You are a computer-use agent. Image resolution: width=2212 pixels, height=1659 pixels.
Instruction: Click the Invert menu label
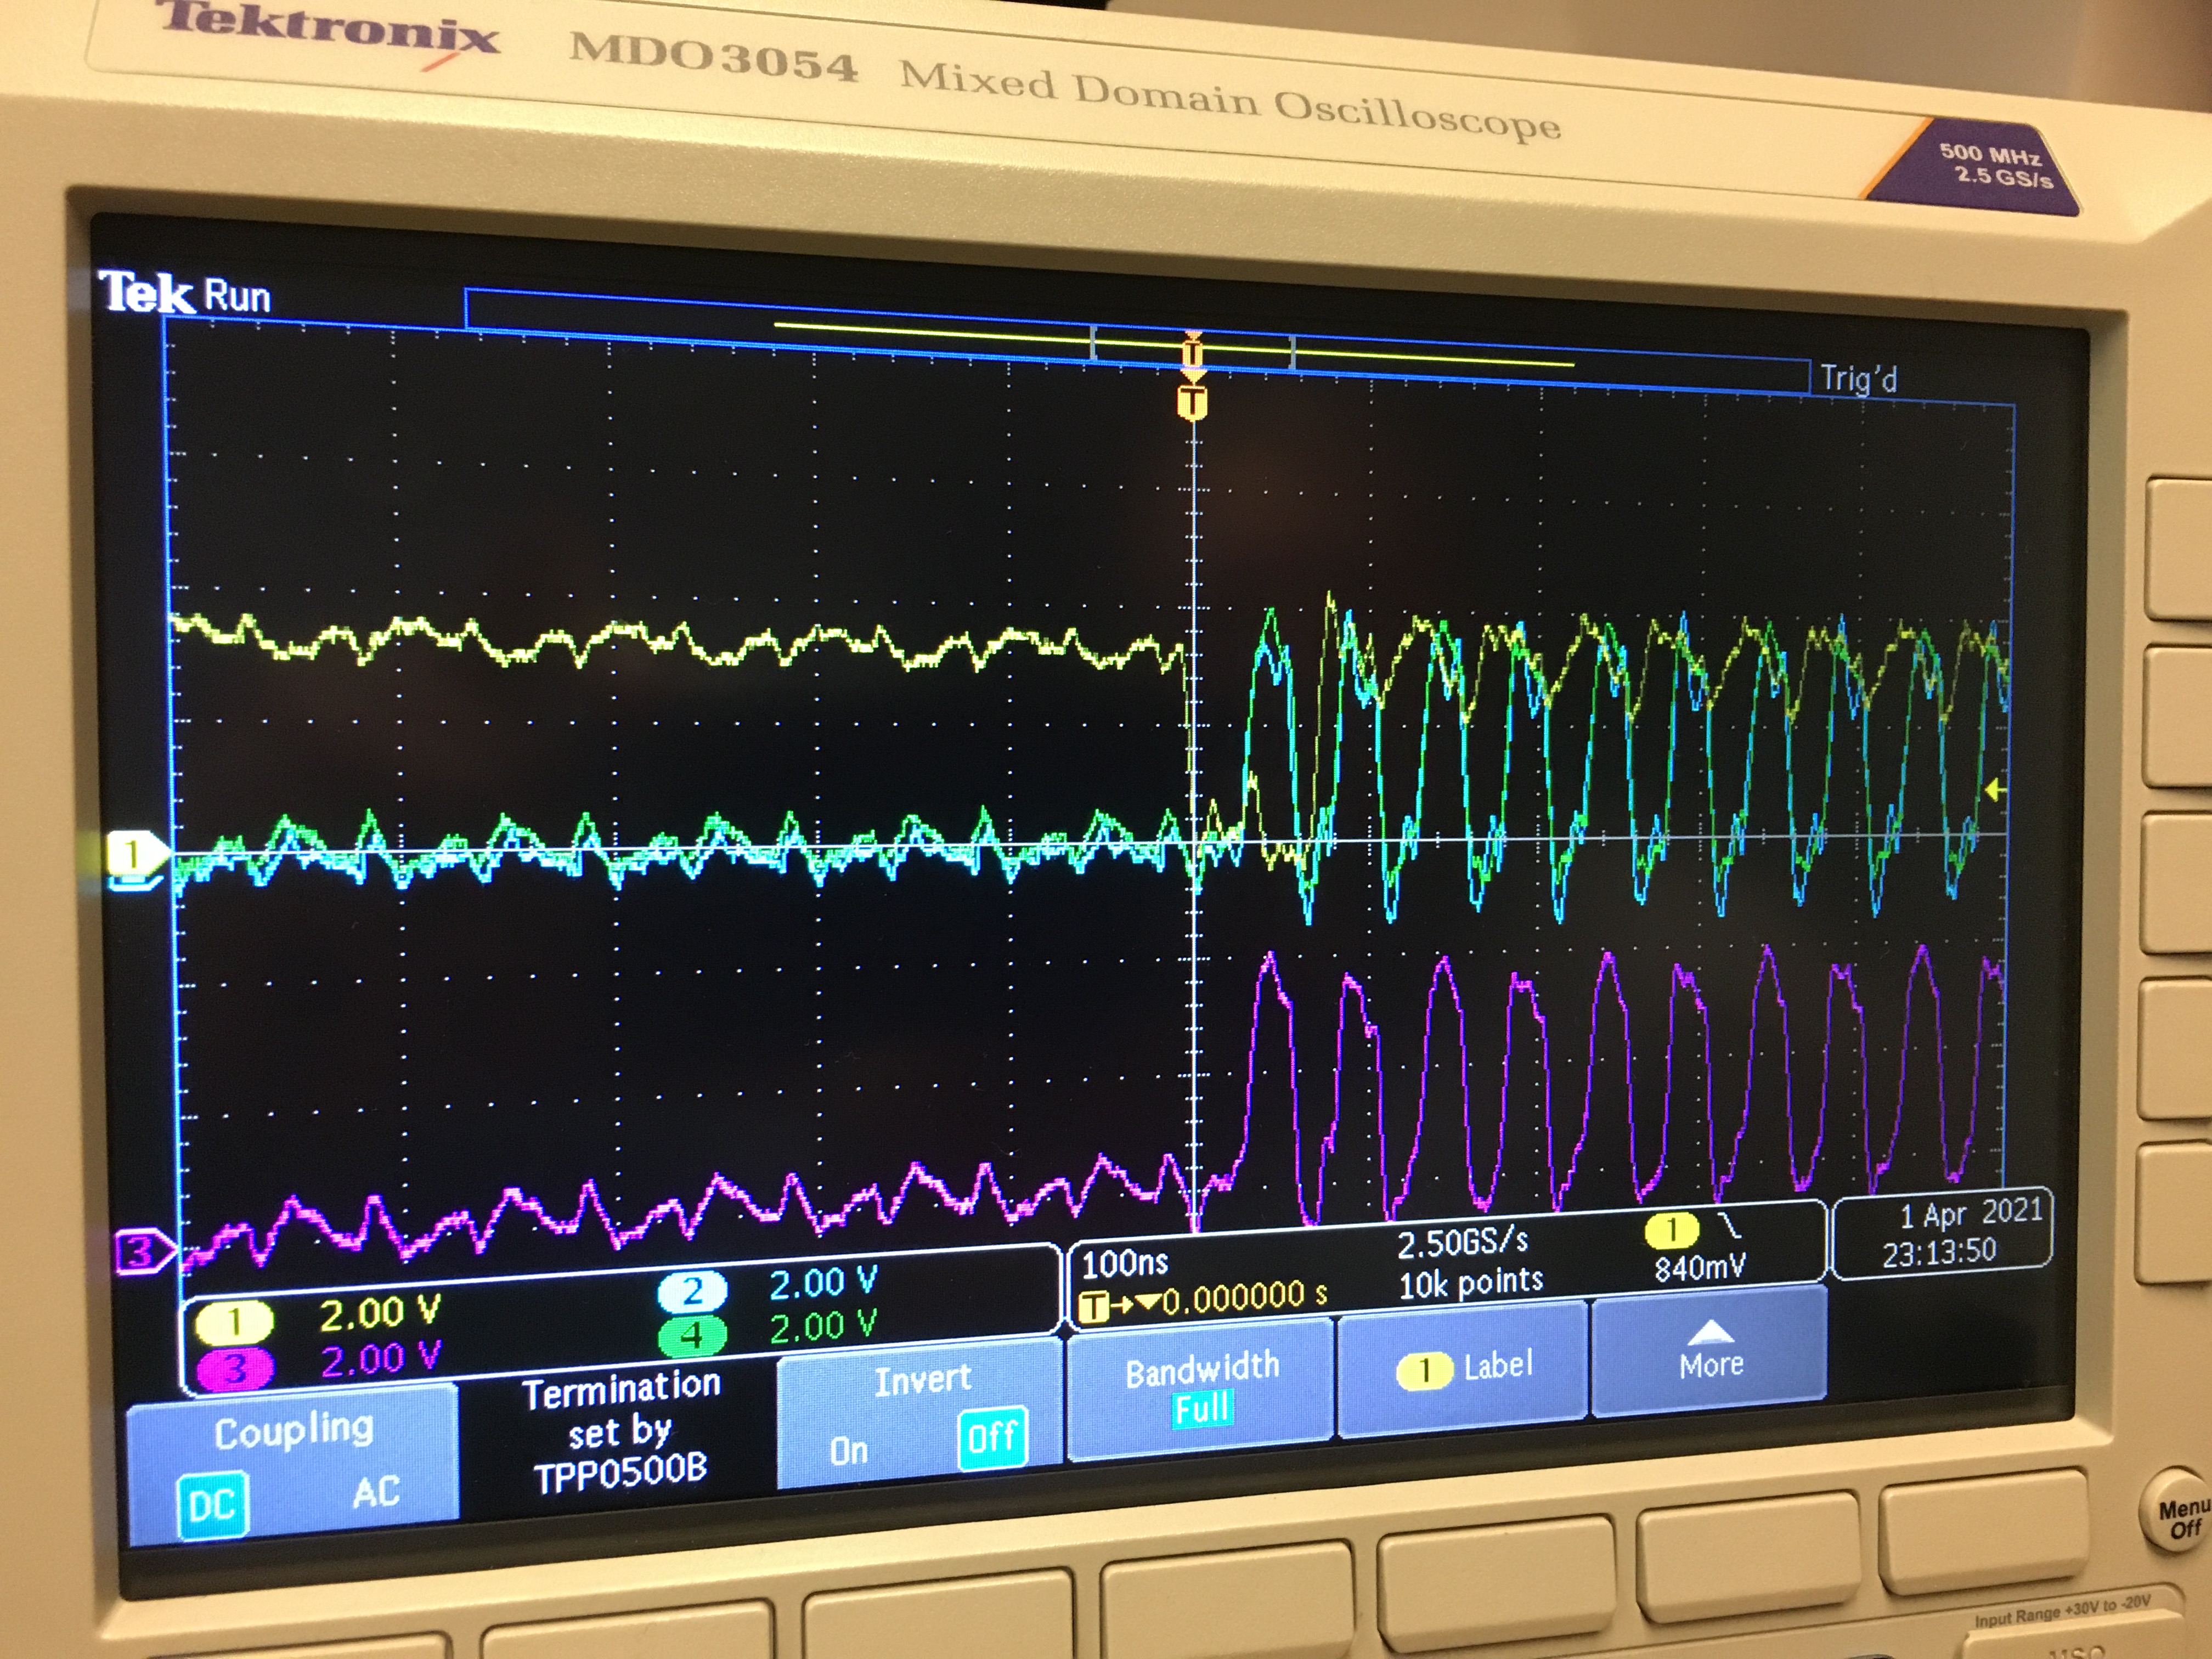coord(922,1380)
